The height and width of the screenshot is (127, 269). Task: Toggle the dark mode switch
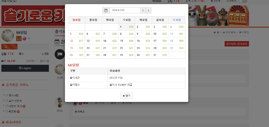[x=242, y=1]
